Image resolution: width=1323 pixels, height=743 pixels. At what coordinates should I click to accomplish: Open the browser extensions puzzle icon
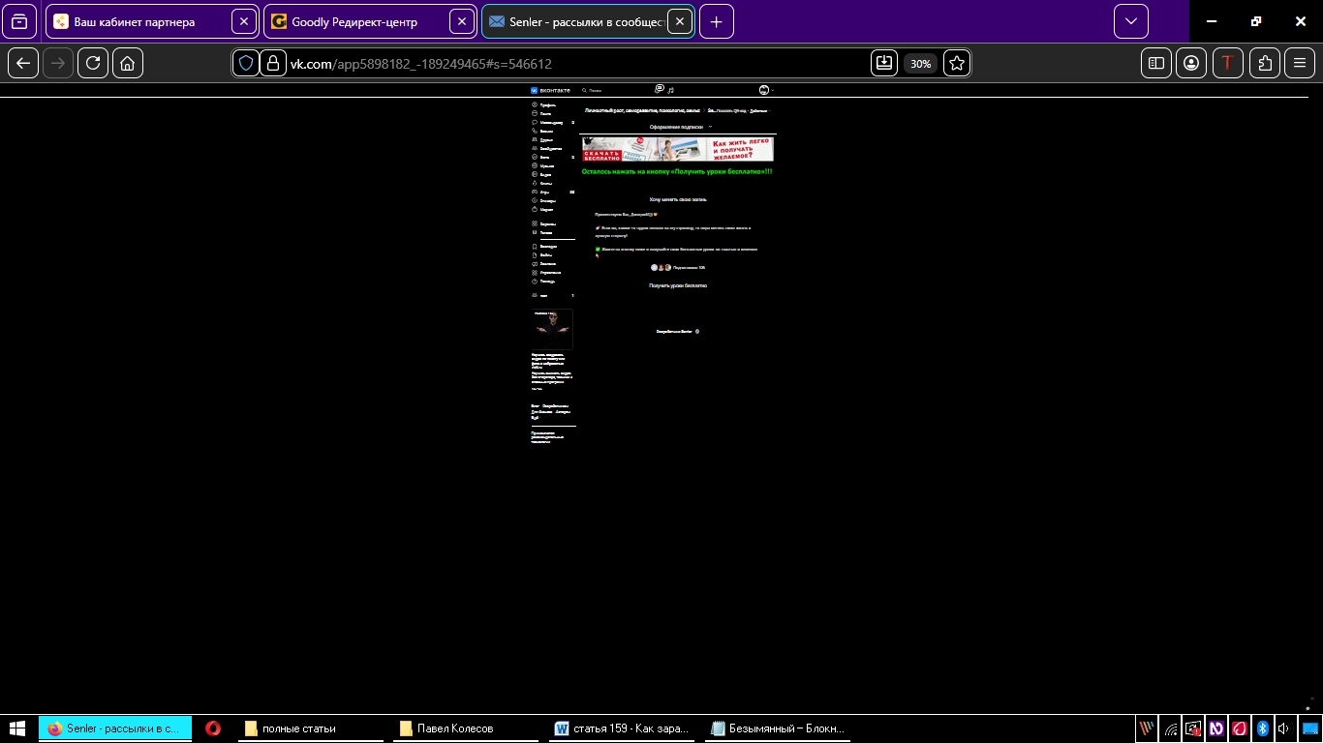1265,63
